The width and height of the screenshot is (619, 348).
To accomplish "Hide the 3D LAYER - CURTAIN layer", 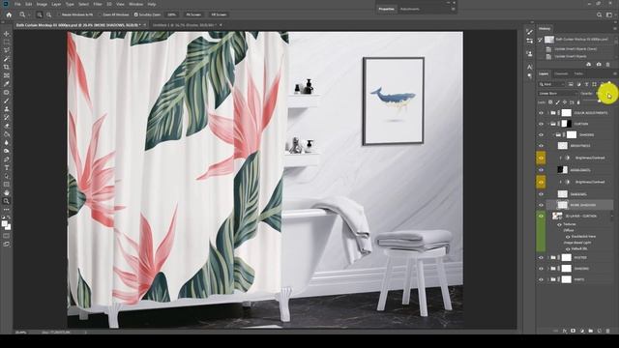I will (x=542, y=217).
